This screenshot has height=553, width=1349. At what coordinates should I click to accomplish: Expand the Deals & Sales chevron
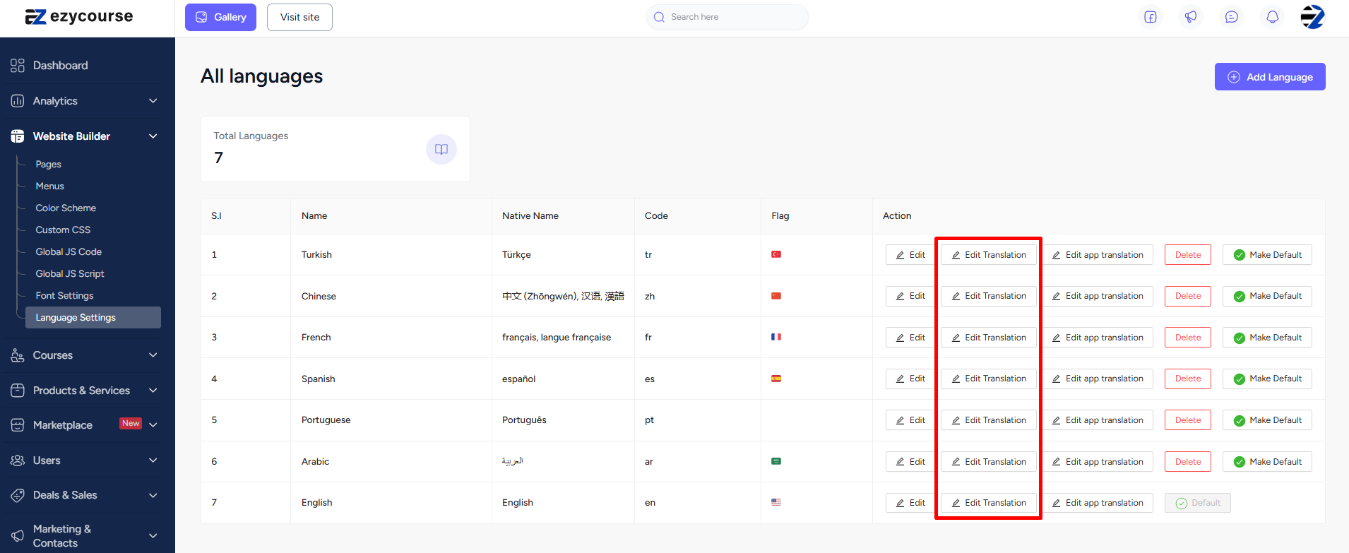(x=153, y=495)
